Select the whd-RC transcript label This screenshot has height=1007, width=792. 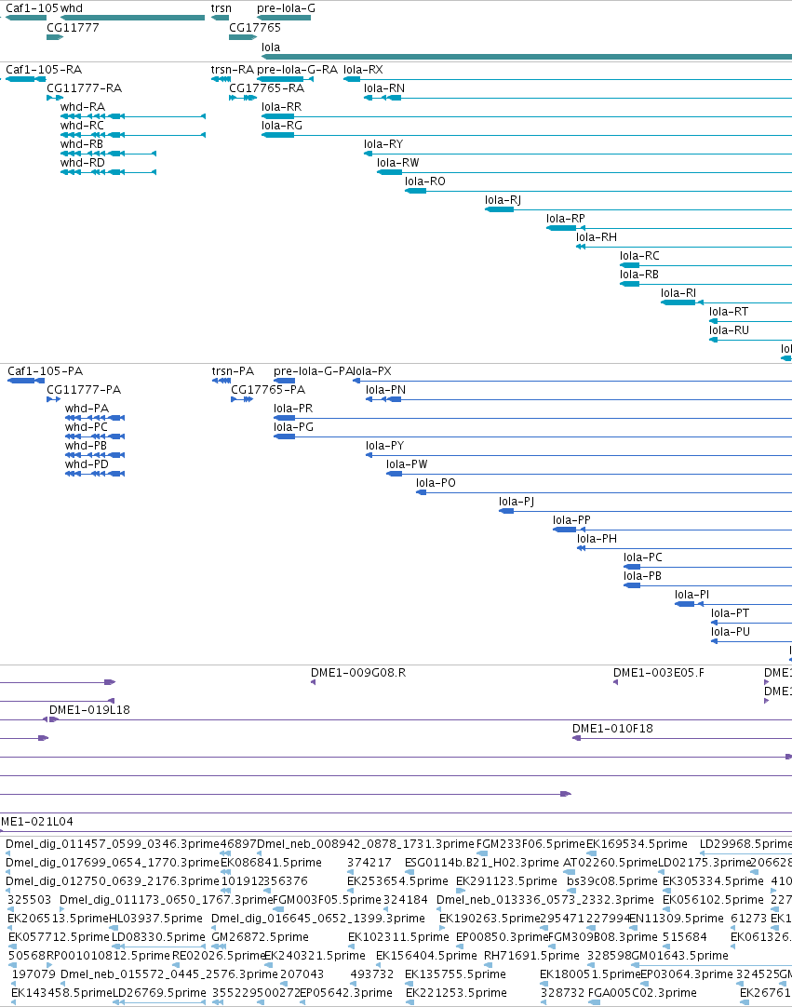tap(82, 126)
